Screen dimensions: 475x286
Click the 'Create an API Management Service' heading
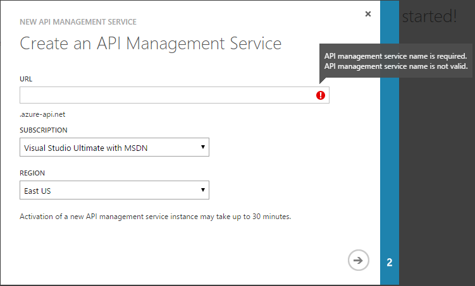pyautogui.click(x=151, y=44)
